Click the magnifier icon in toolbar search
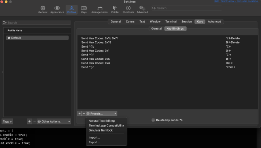 (x=154, y=8)
